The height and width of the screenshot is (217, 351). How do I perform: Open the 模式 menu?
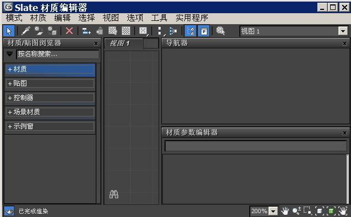coord(14,18)
